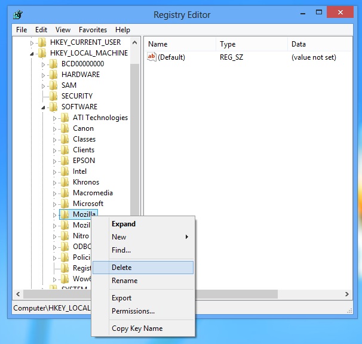
Task: Minimize the Registry Editor window
Action: point(303,13)
